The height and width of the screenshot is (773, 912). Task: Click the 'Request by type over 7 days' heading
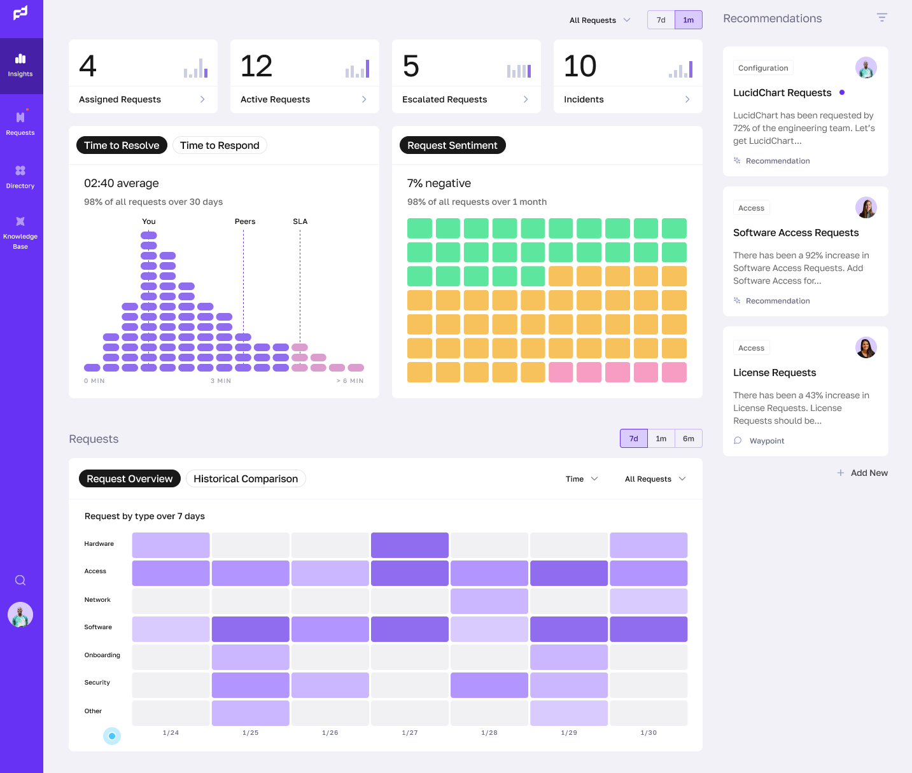pyautogui.click(x=144, y=516)
